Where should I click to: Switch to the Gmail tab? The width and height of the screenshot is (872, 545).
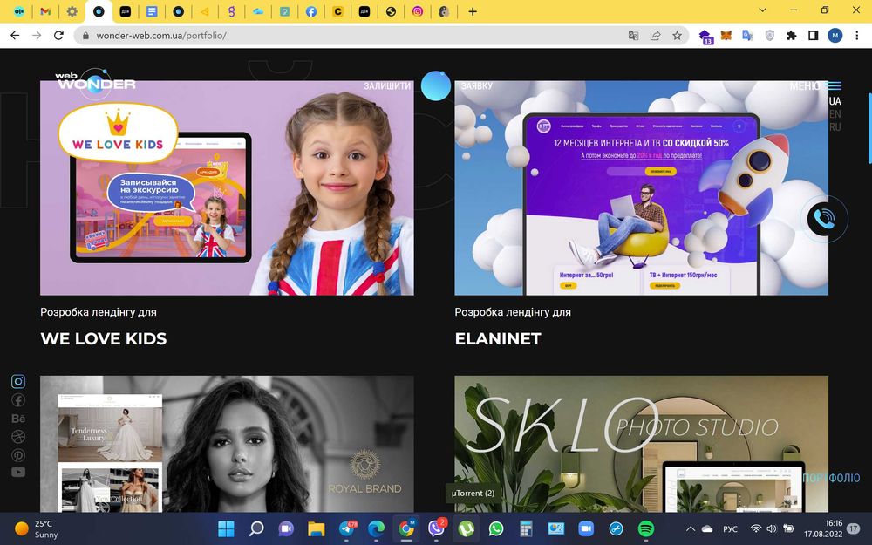[x=45, y=11]
